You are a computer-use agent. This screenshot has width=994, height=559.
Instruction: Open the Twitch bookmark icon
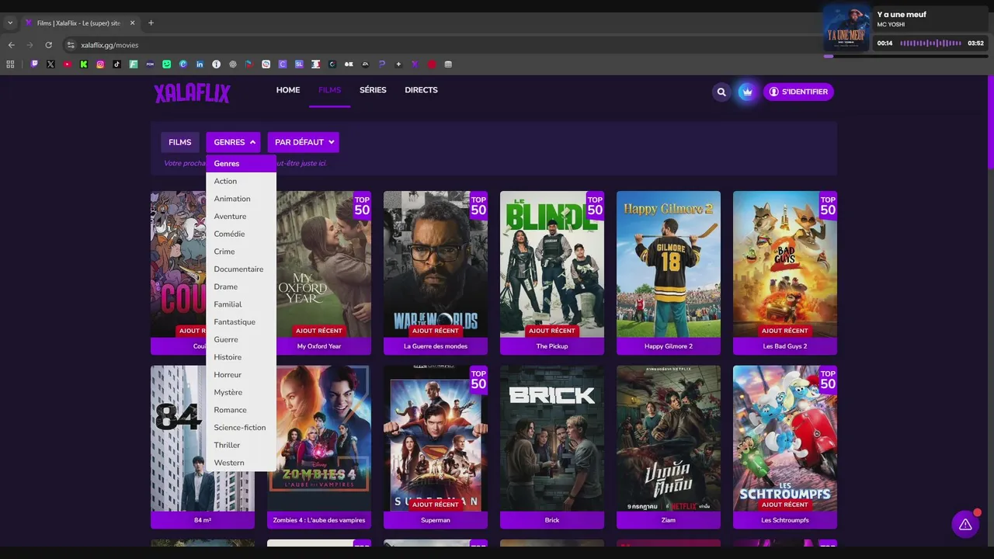pos(34,64)
